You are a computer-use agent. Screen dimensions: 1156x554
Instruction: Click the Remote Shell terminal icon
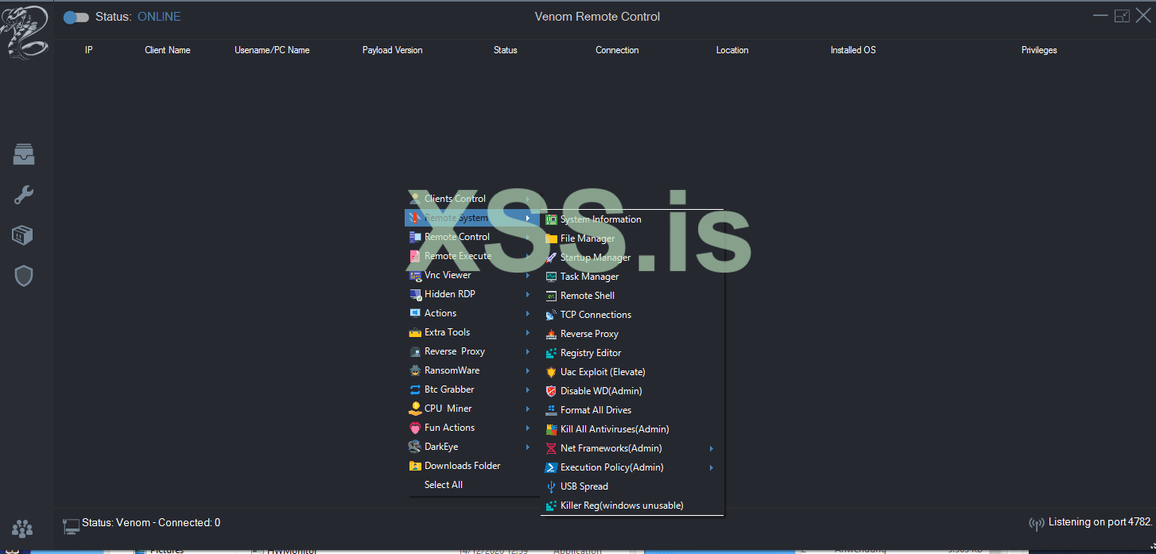(552, 296)
